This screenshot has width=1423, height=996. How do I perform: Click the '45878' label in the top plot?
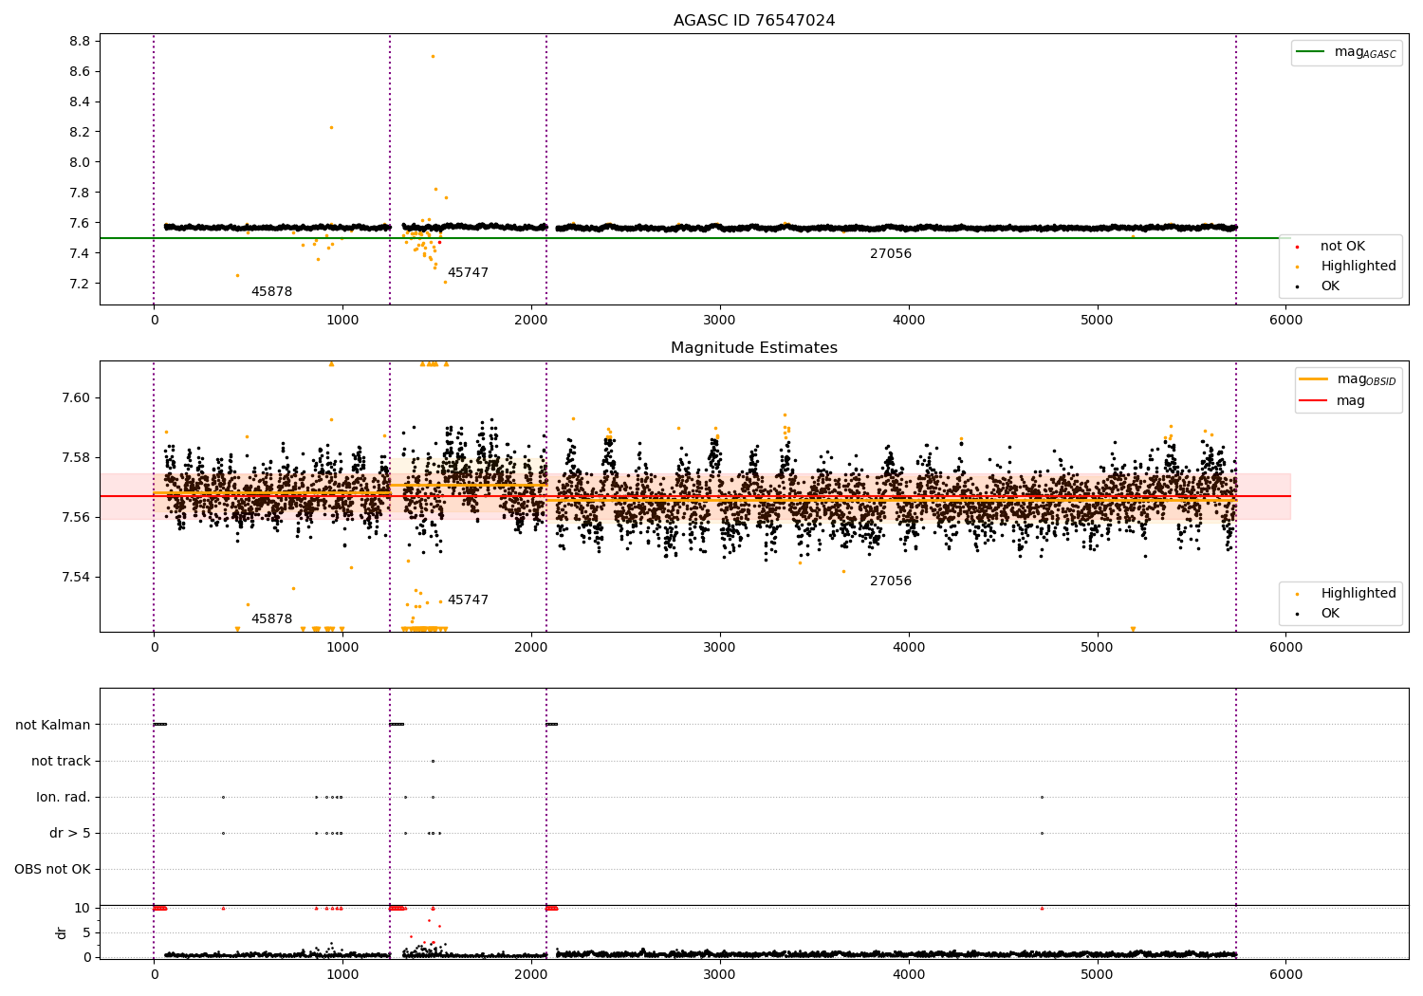(271, 292)
